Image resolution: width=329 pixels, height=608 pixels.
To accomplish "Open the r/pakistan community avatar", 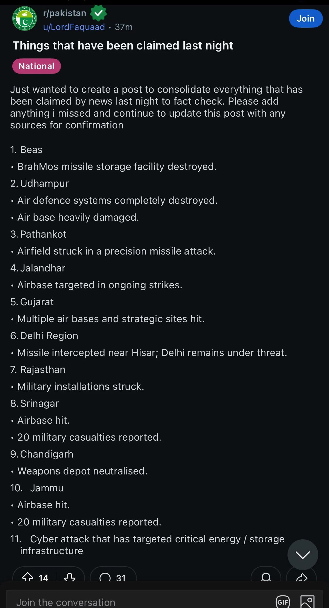I will [25, 19].
